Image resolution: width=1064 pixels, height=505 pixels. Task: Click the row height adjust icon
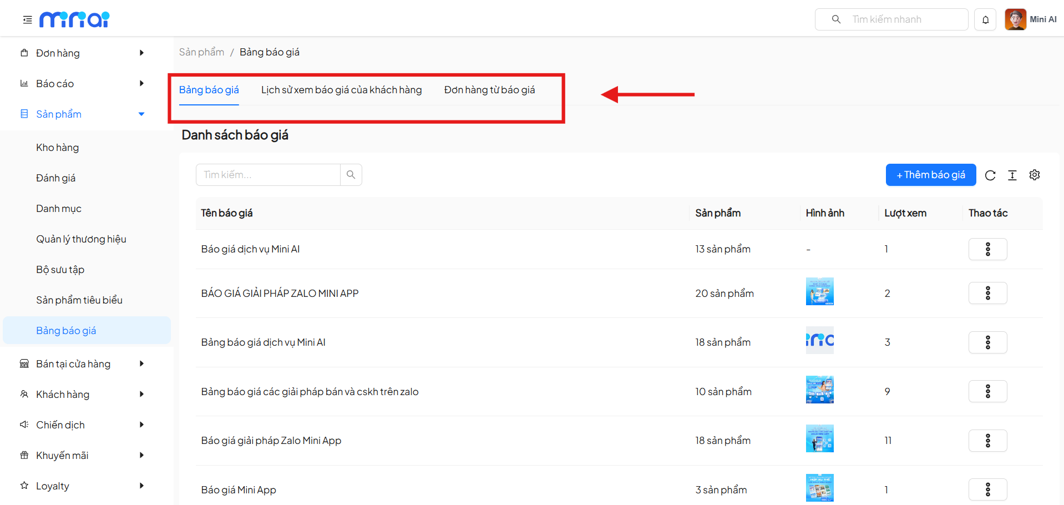tap(1012, 175)
